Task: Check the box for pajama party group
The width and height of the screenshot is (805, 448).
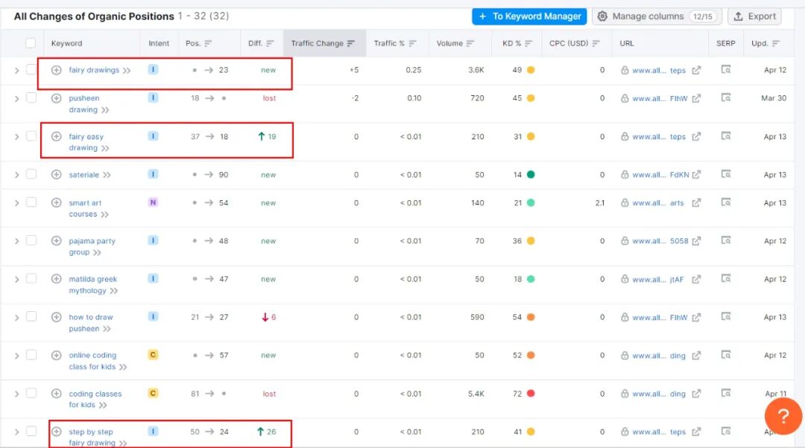Action: pos(31,240)
